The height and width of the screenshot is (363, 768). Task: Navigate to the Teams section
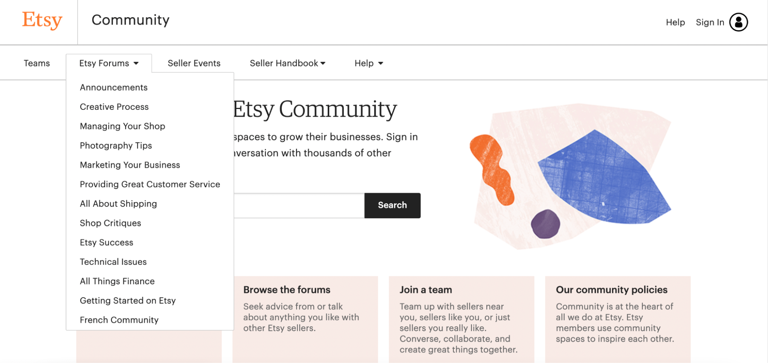[x=36, y=63]
